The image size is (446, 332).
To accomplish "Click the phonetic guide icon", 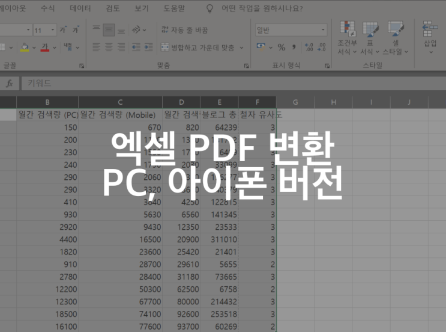I will (x=68, y=48).
